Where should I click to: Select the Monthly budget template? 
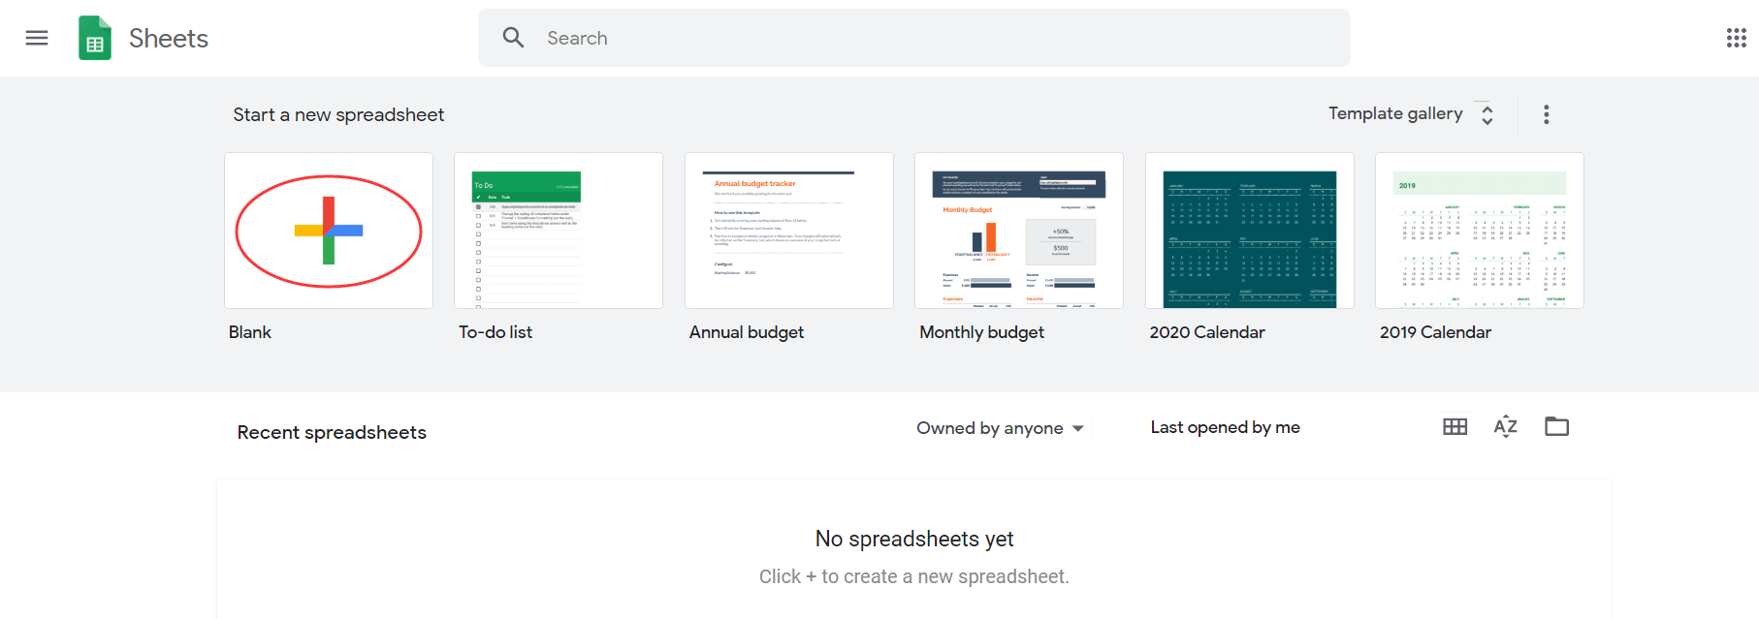pos(1018,232)
